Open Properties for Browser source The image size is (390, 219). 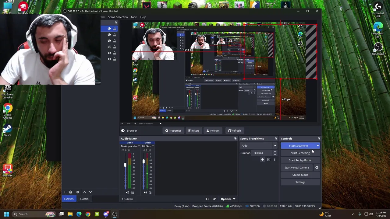point(173,131)
